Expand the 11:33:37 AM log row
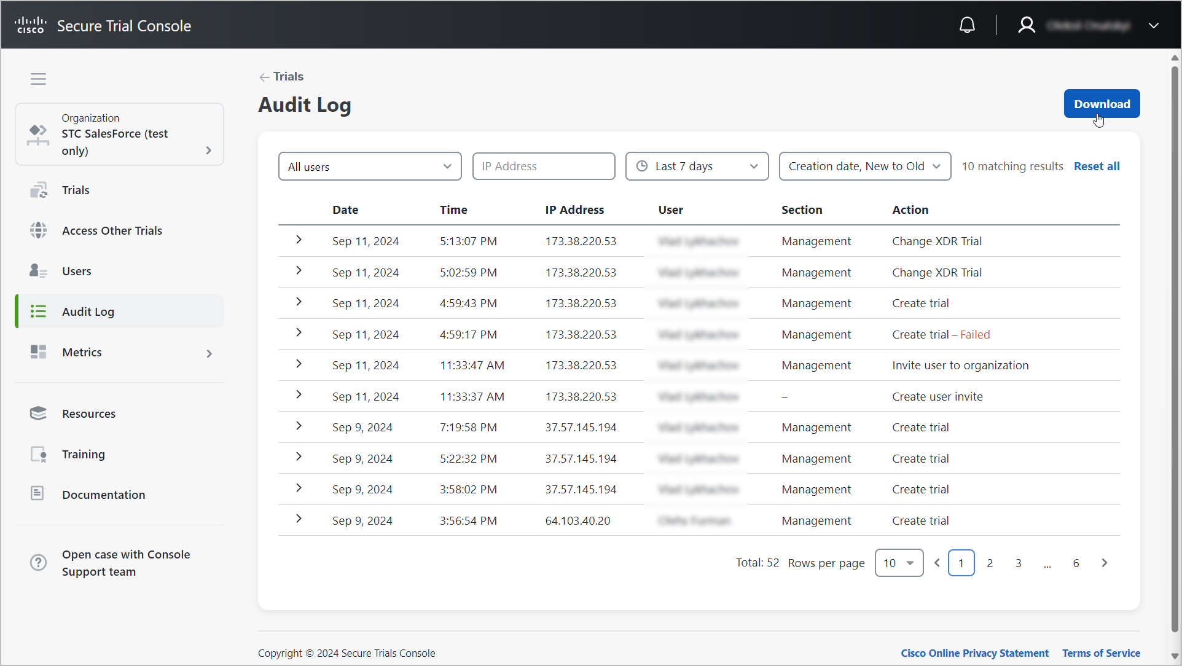Image resolution: width=1182 pixels, height=666 pixels. click(299, 394)
